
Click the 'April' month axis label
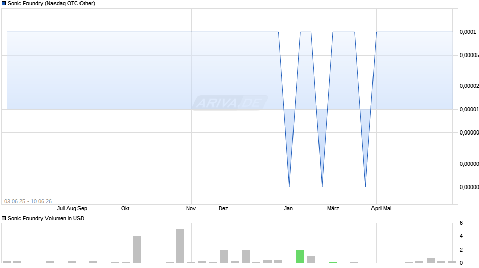click(x=377, y=209)
